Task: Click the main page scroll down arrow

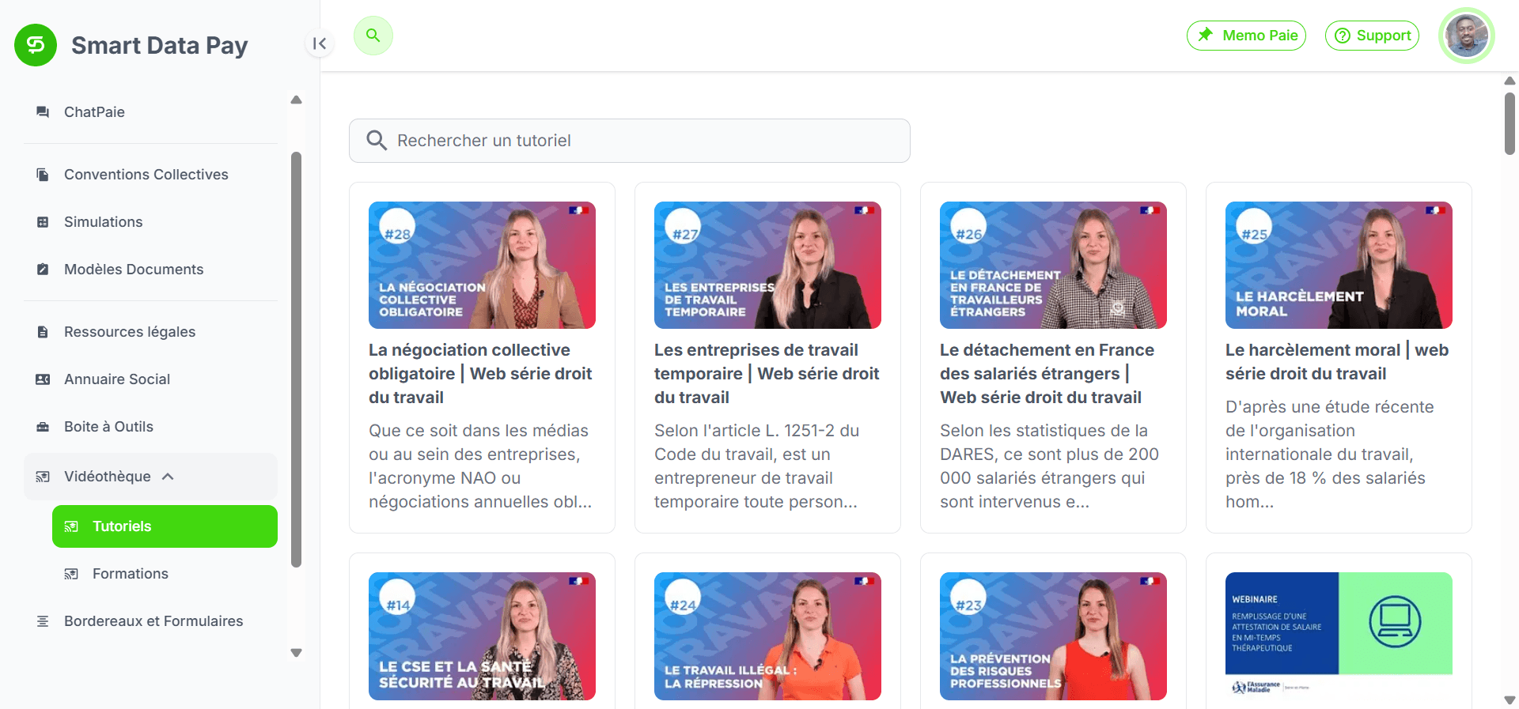Action: tap(1510, 700)
